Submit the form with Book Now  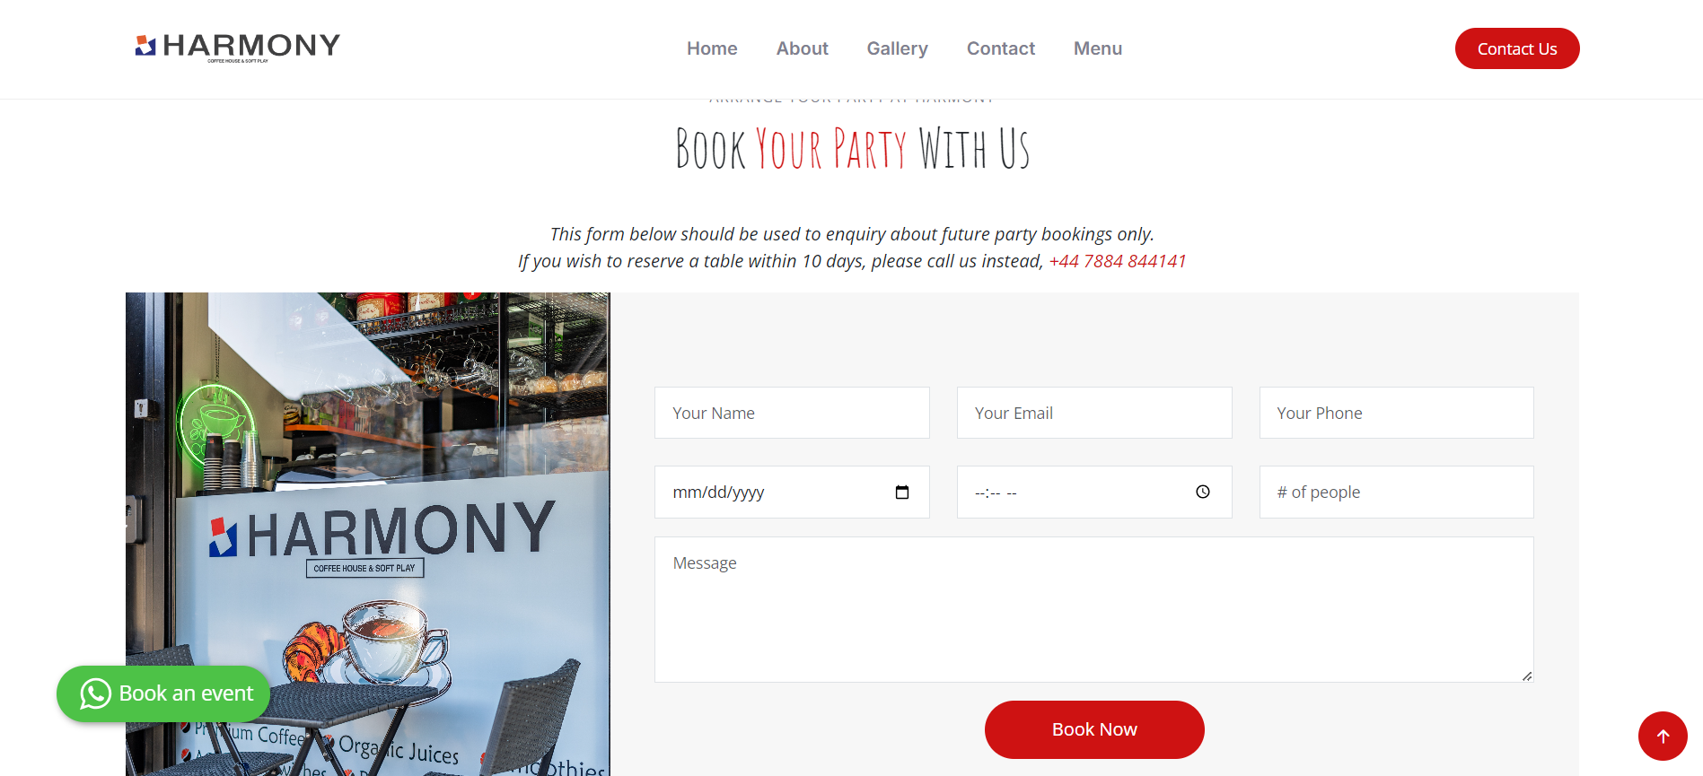click(1094, 729)
